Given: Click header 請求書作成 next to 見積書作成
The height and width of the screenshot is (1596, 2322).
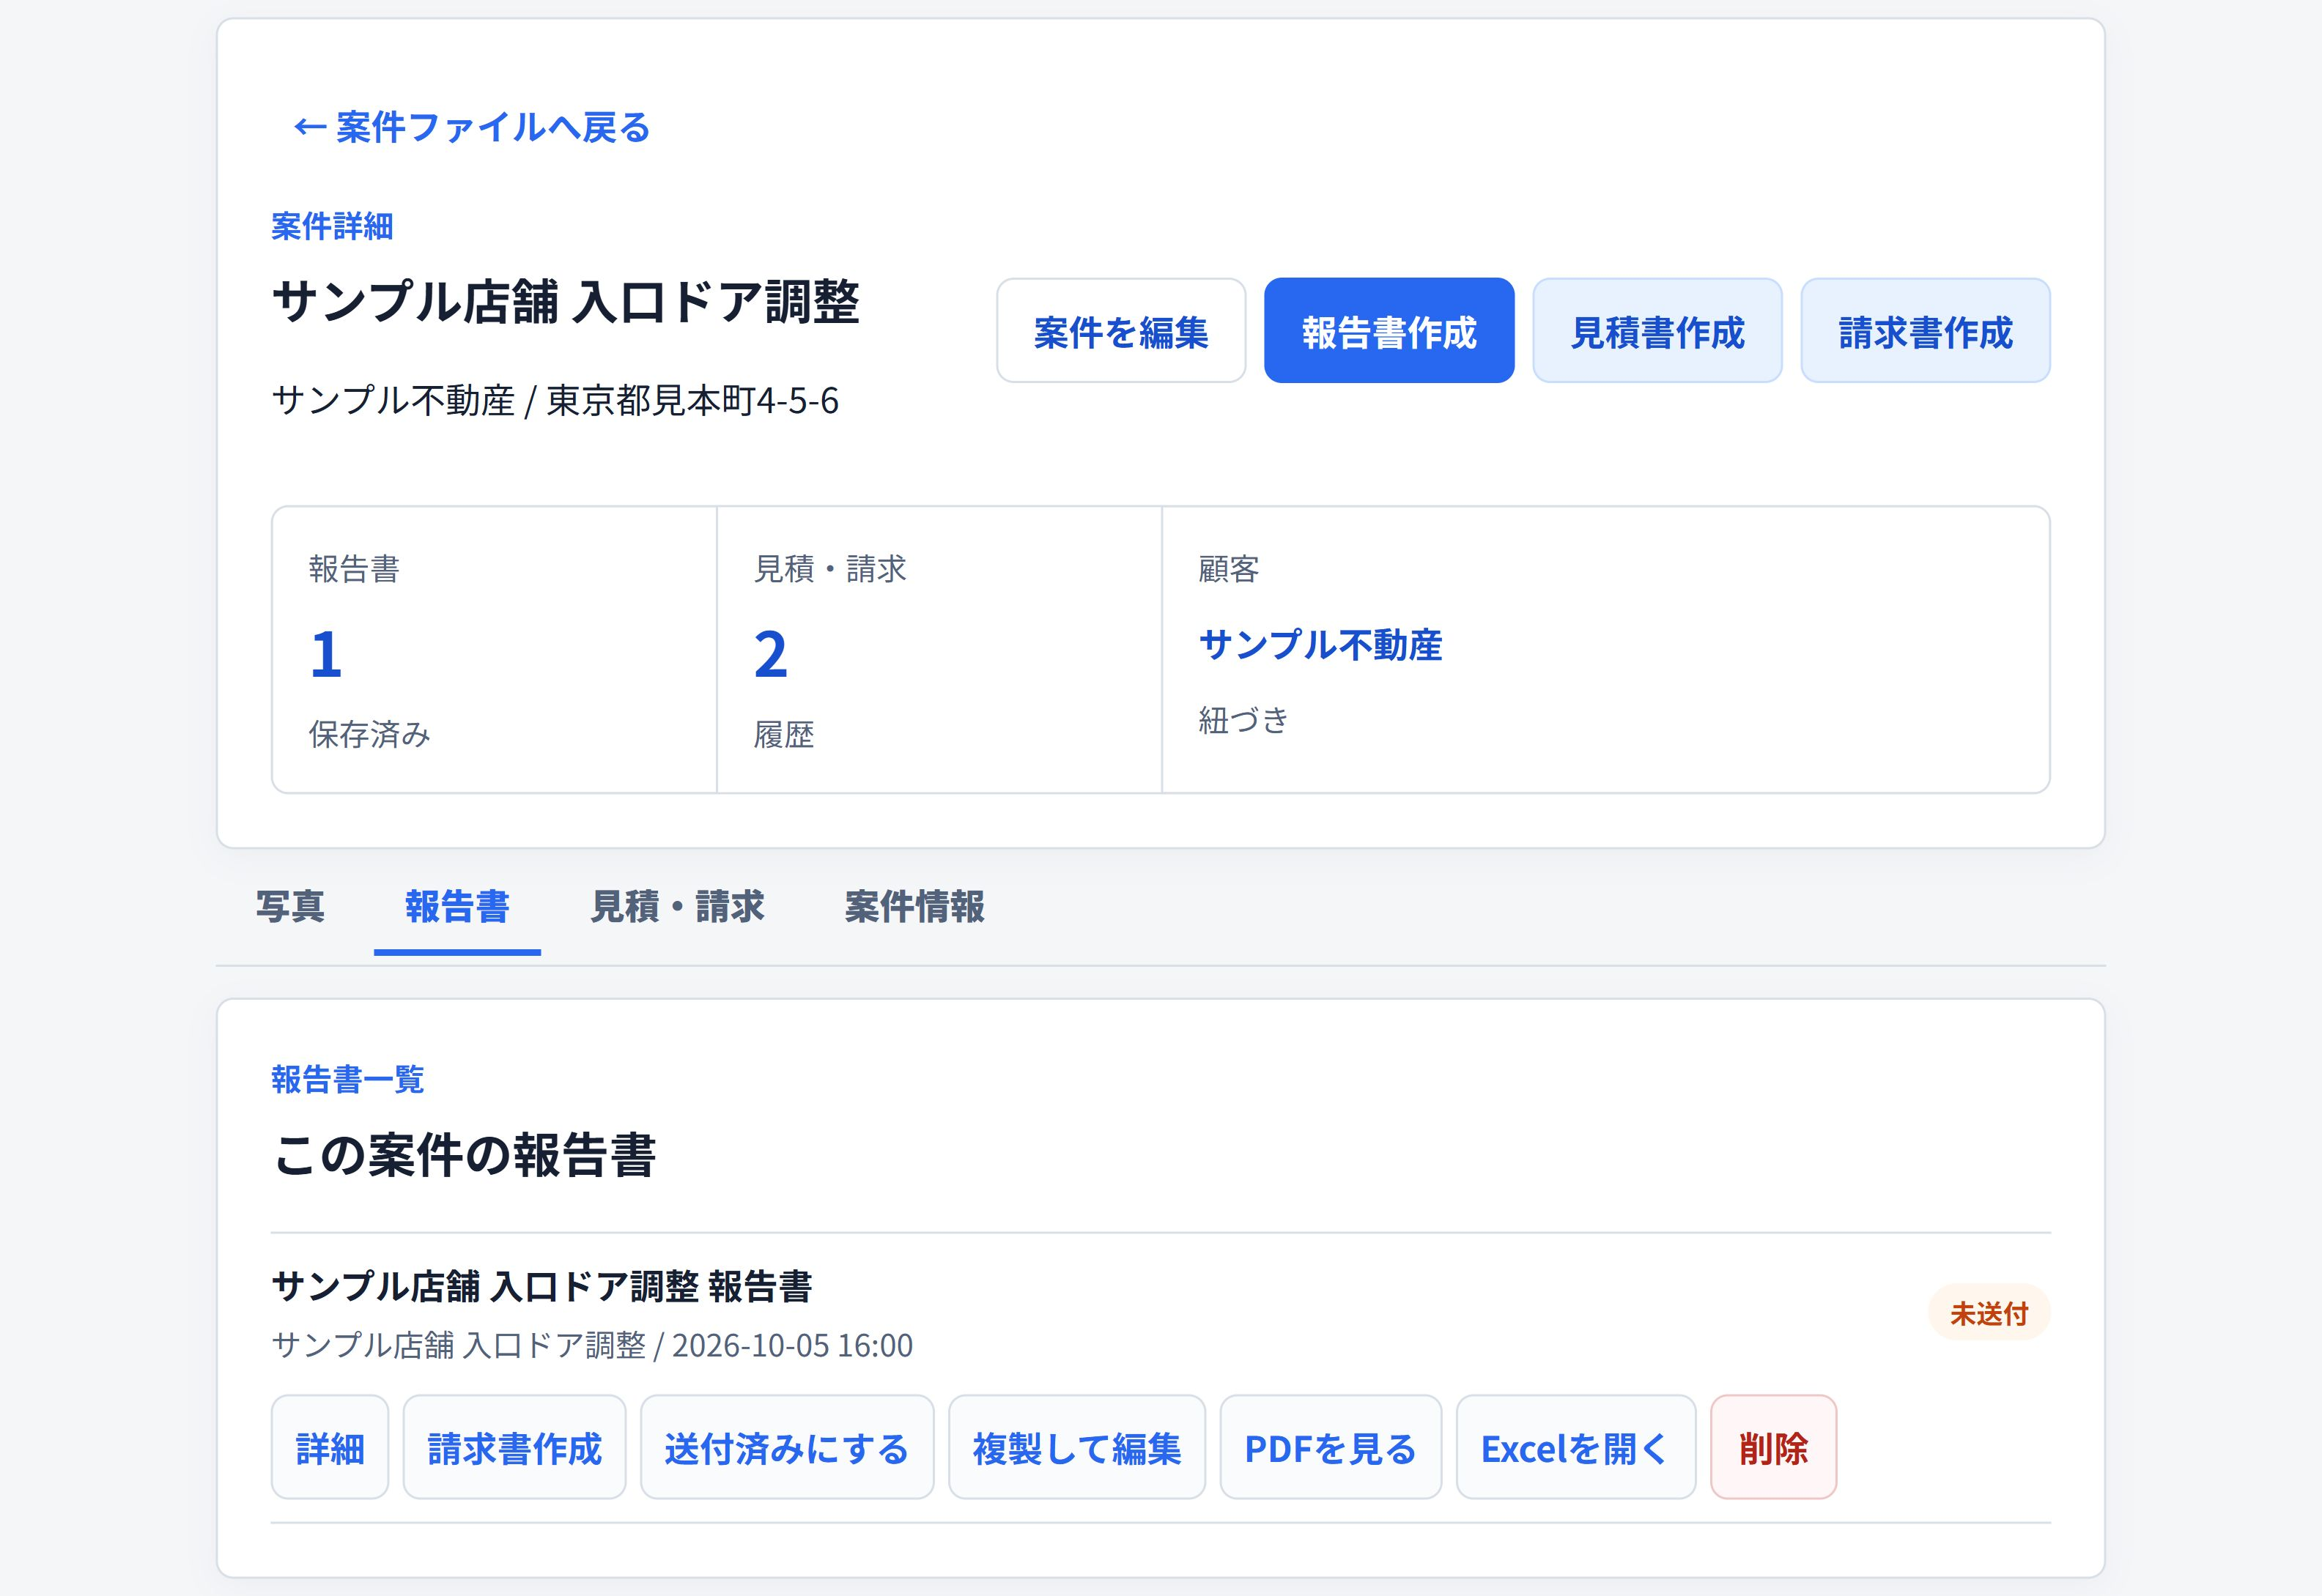Looking at the screenshot, I should [x=1925, y=331].
